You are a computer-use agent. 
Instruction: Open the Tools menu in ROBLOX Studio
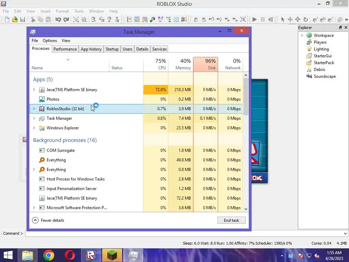79,11
